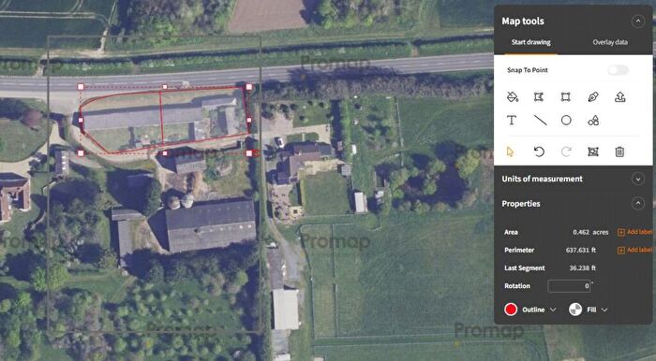The height and width of the screenshot is (361, 656).
Task: Switch to the Overlay data tab
Action: (x=609, y=42)
